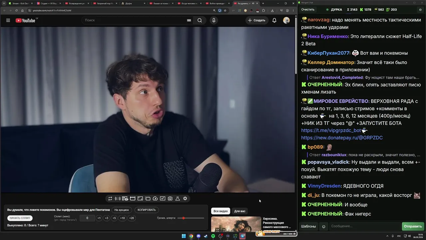Toggle the loop icon under the video
426x240 pixels.
[110, 199]
